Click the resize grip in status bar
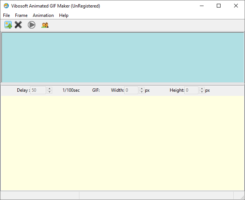Viewport: 245px width, 200px height. pyautogui.click(x=242, y=197)
